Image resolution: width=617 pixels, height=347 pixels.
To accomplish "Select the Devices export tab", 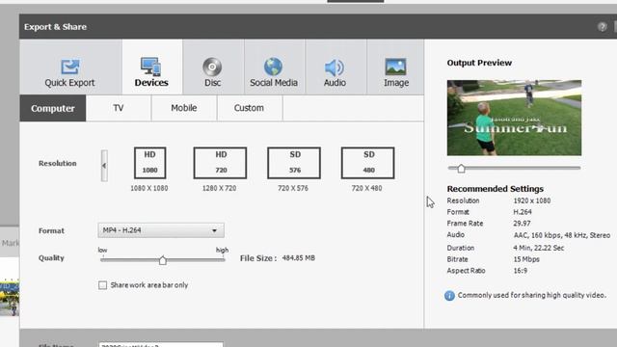I will pos(152,67).
